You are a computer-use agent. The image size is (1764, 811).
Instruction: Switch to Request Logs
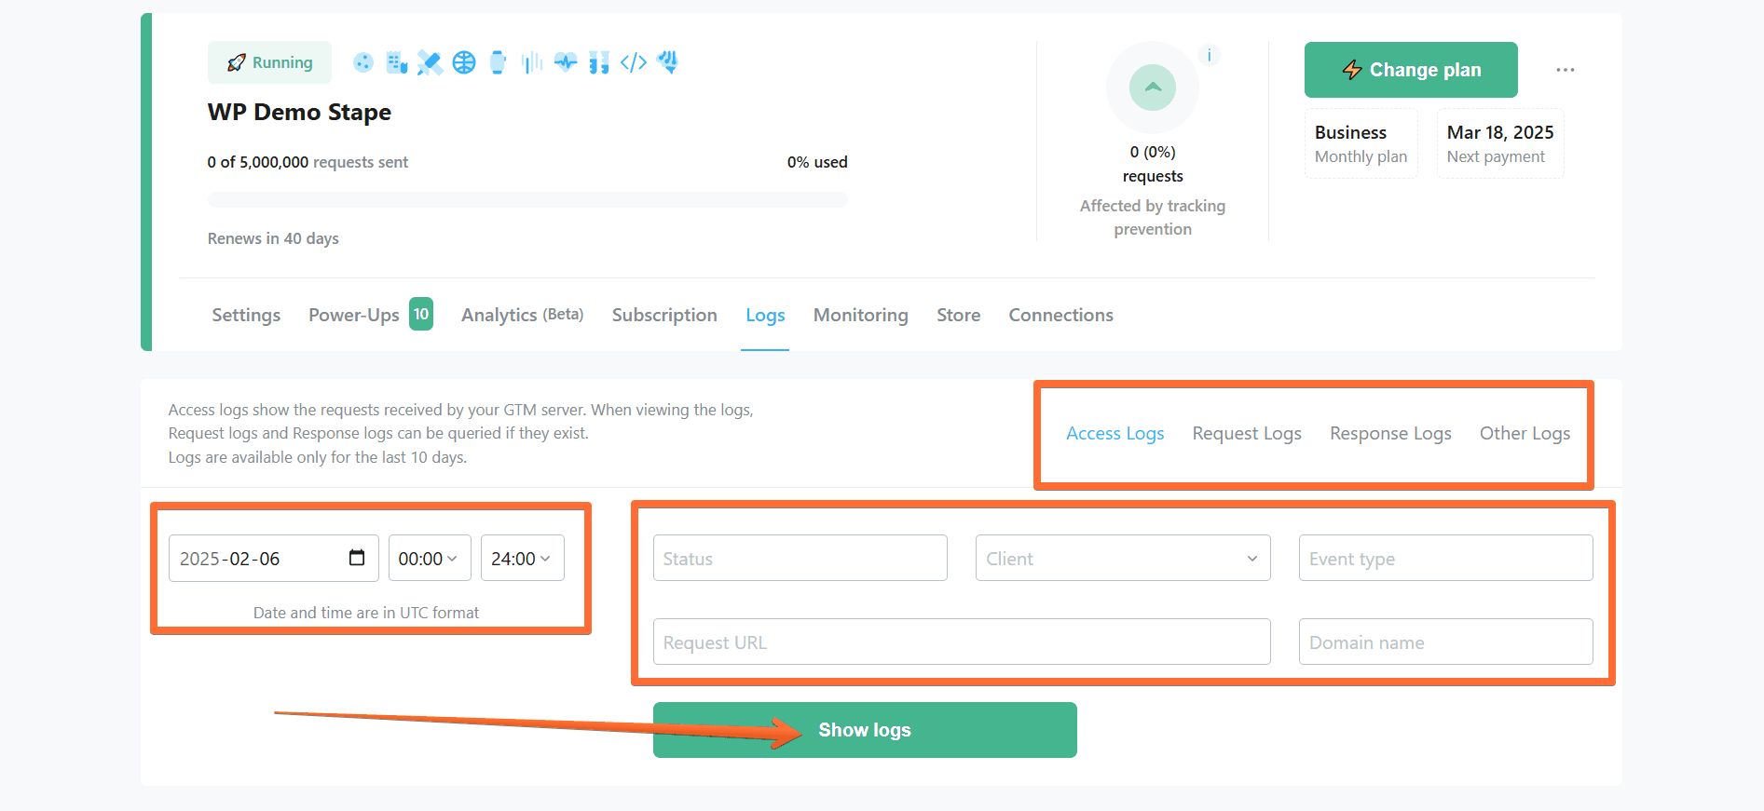pyautogui.click(x=1247, y=433)
